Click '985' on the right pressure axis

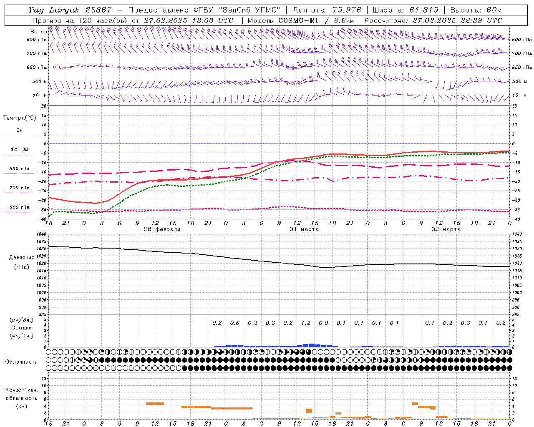tap(516, 314)
